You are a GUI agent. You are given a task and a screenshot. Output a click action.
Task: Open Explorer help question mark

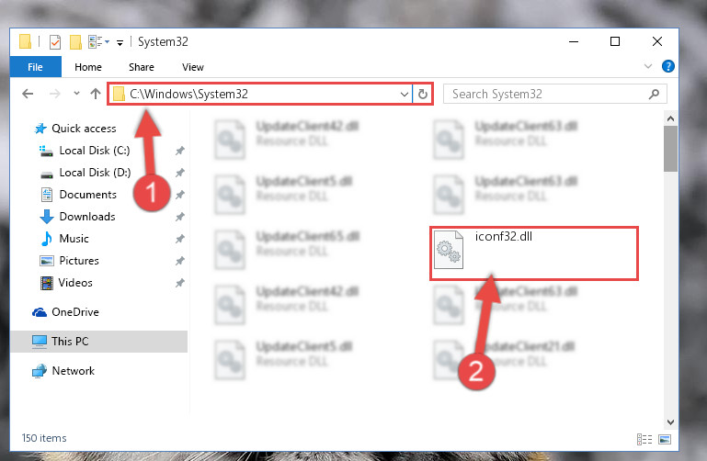pyautogui.click(x=667, y=67)
